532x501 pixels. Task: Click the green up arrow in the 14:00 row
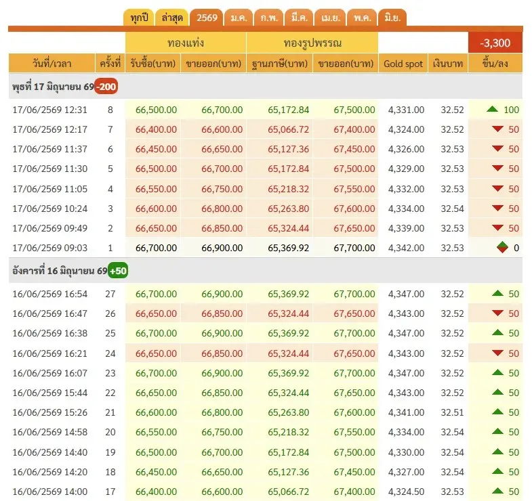pyautogui.click(x=497, y=490)
